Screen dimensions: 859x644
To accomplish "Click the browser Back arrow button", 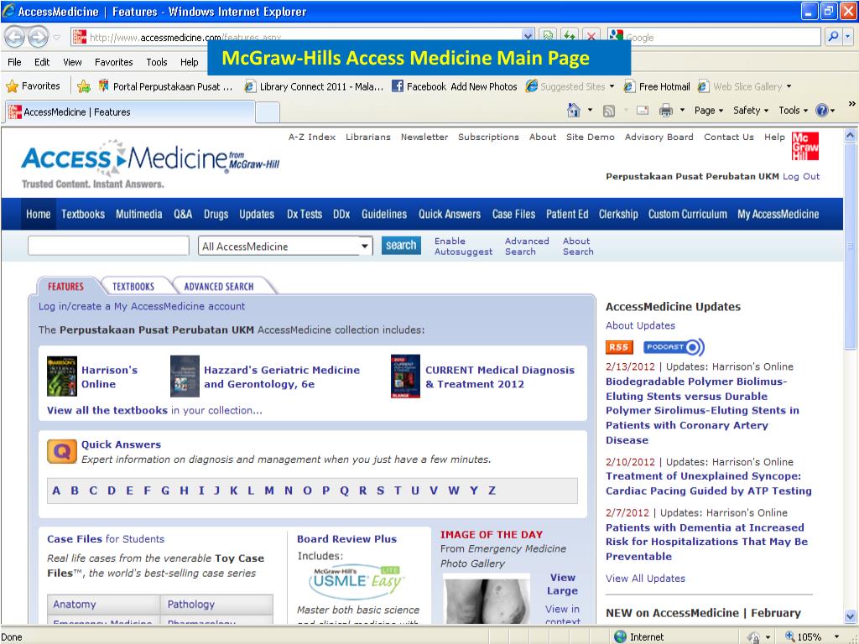I will 15,37.
